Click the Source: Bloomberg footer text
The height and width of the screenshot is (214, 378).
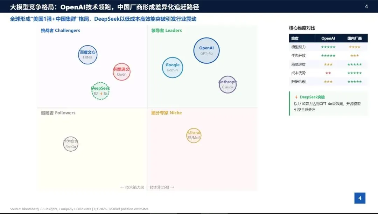coord(79,209)
